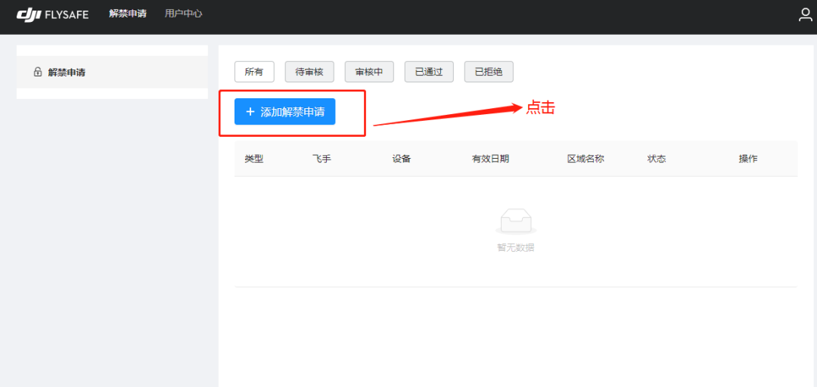Filter to 已拒绝 applications
Viewport: 817px width, 387px height.
tap(489, 72)
